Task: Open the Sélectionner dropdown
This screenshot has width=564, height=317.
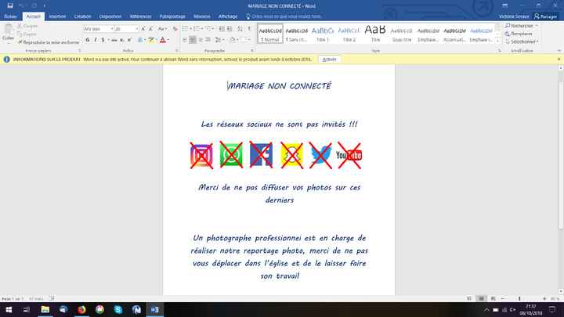Action: (522, 41)
